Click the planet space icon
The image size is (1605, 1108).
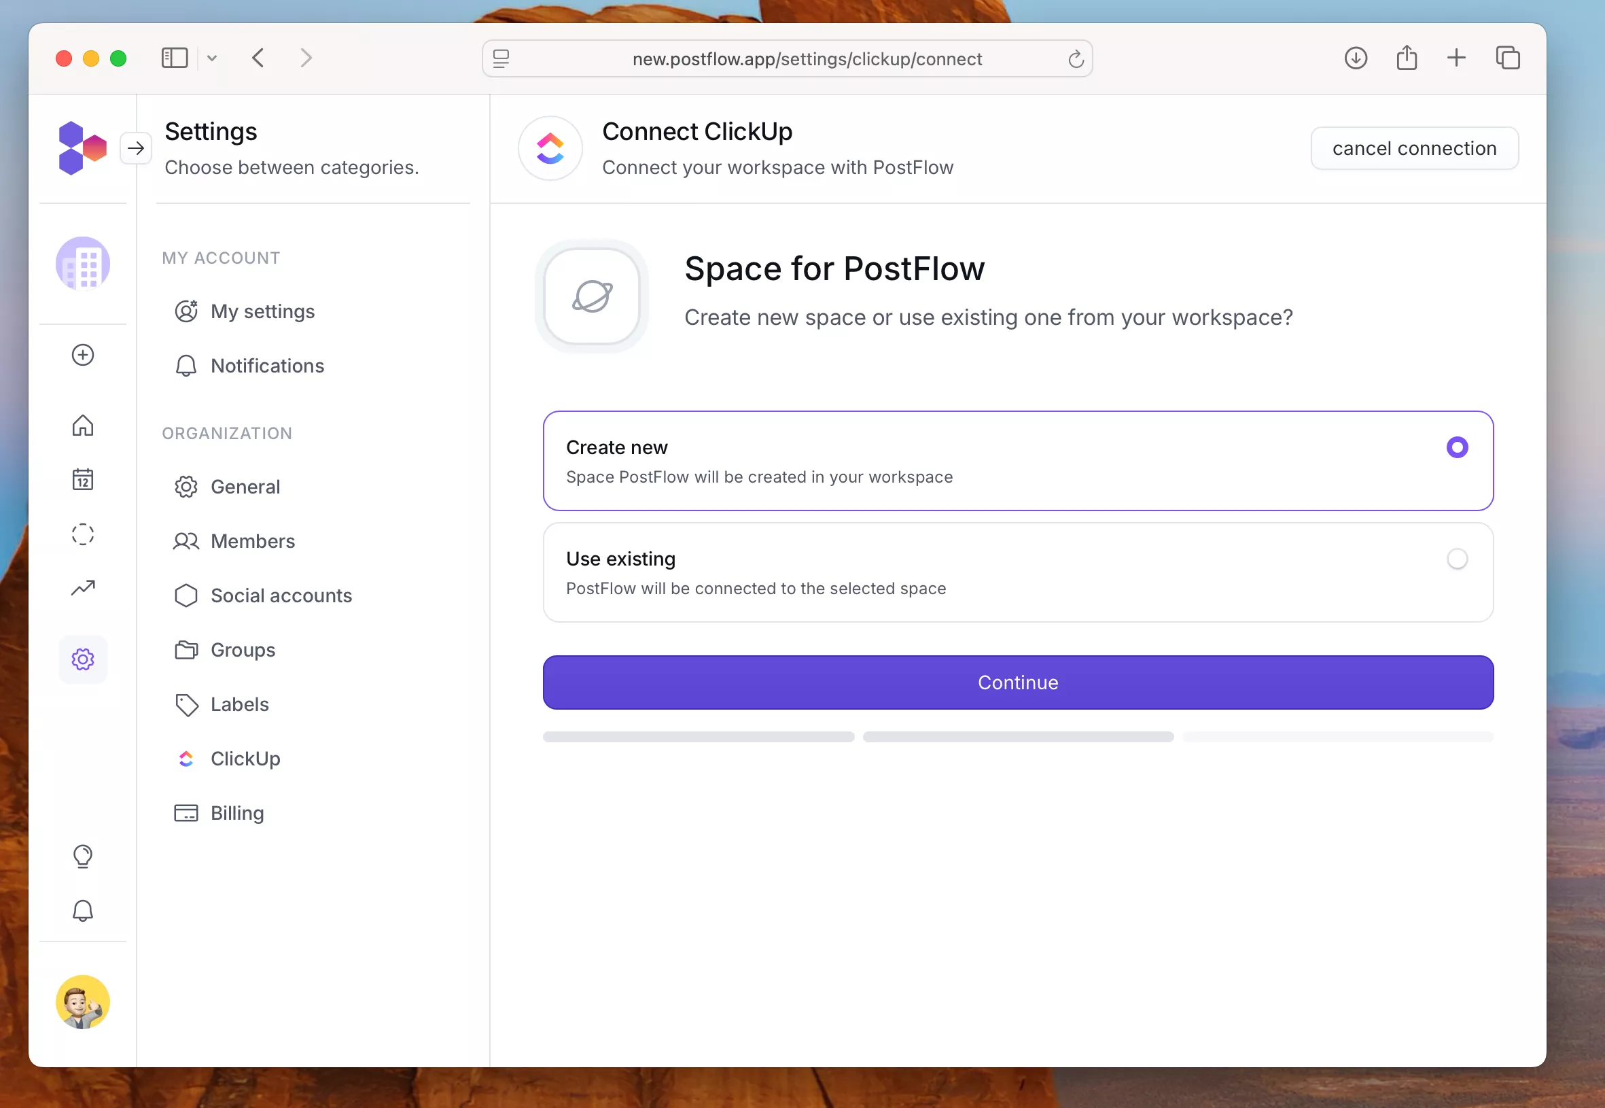coord(592,296)
